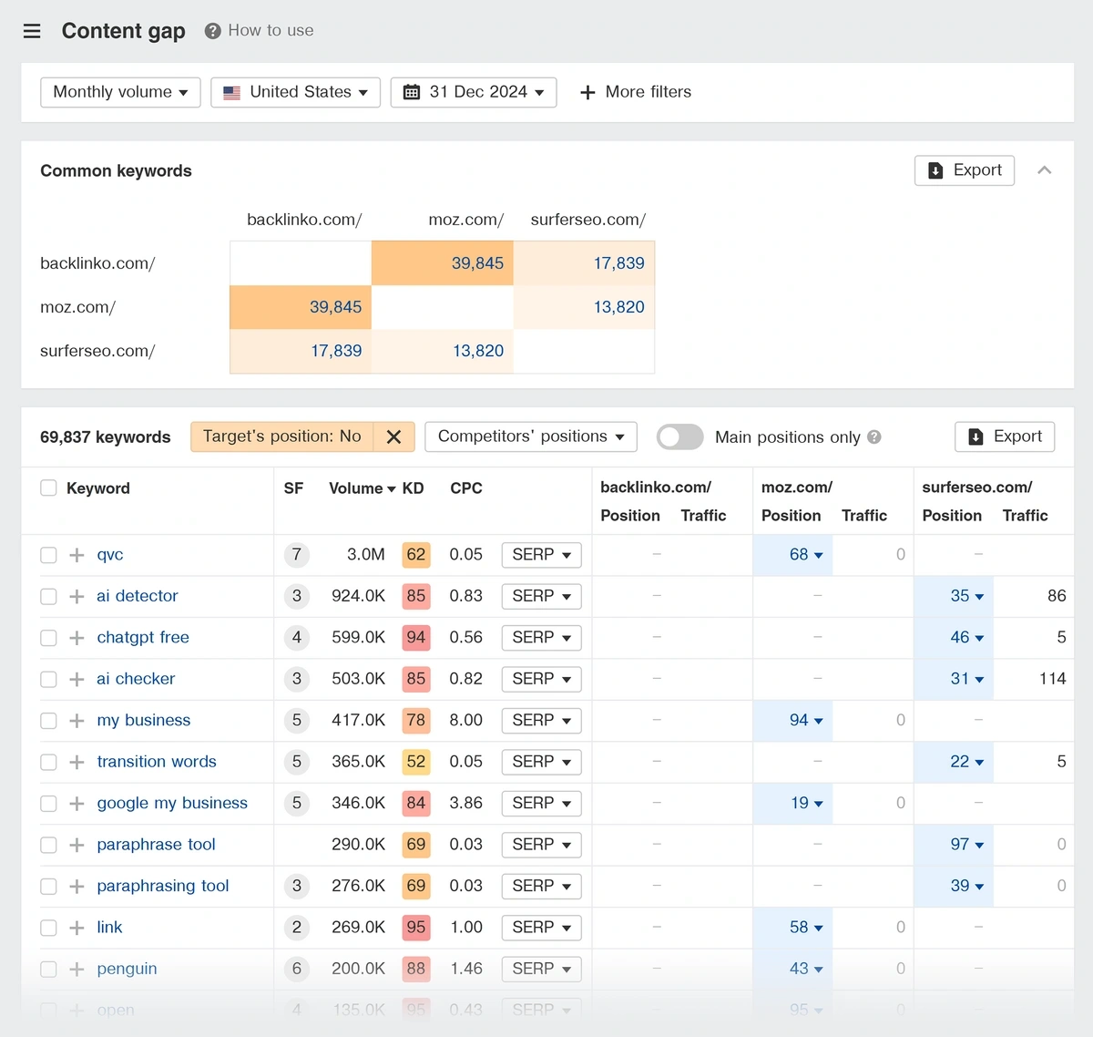Open the United States country dropdown

[x=295, y=92]
